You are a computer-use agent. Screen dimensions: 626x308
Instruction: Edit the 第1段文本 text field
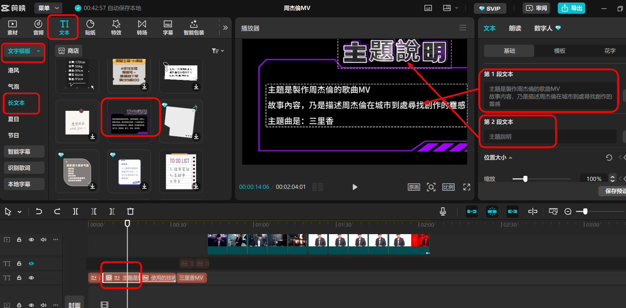coord(550,96)
